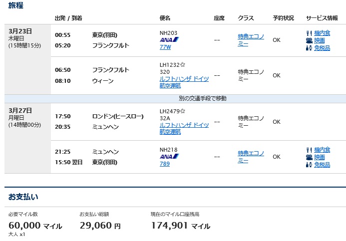Image resolution: width=346 pixels, height=241 pixels.
Task: Click the star icon next to LH2479
Action: pos(183,111)
